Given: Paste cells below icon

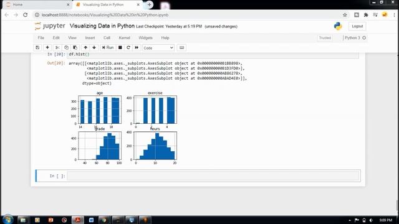Looking at the screenshot, I should coord(75,48).
